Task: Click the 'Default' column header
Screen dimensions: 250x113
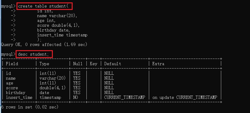Action: pyautogui.click(x=113, y=64)
